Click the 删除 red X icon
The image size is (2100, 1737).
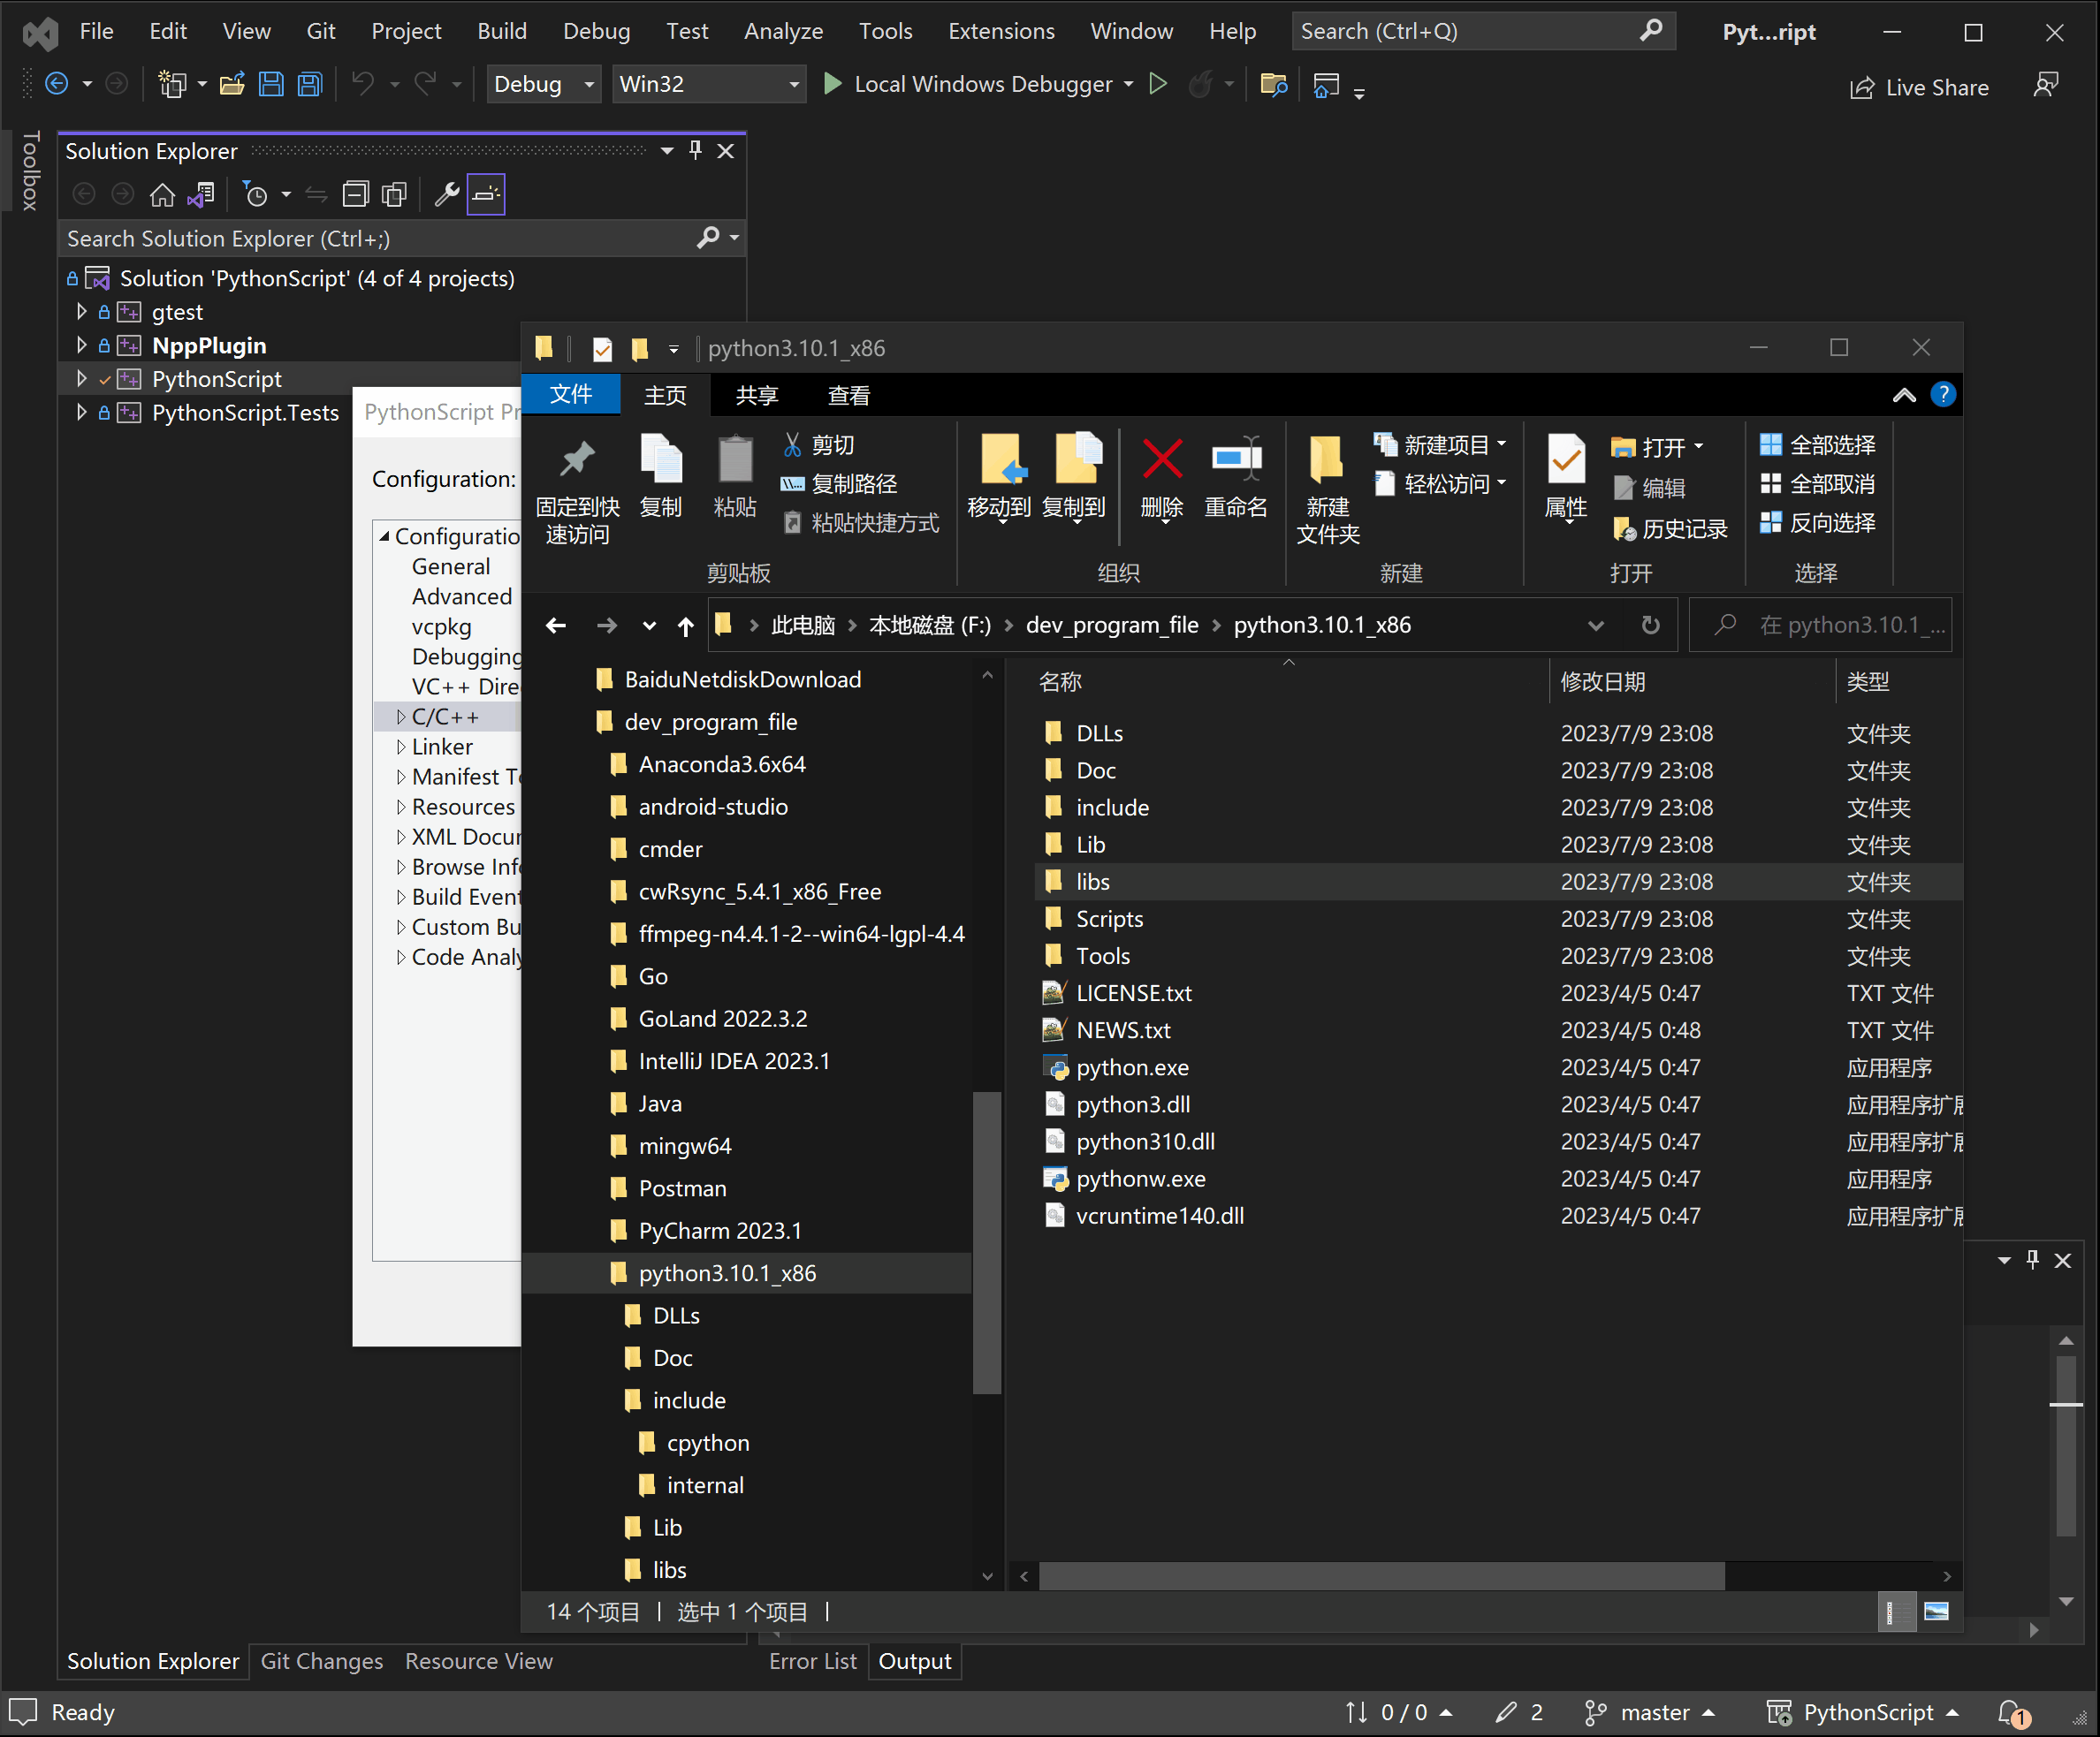click(x=1162, y=459)
